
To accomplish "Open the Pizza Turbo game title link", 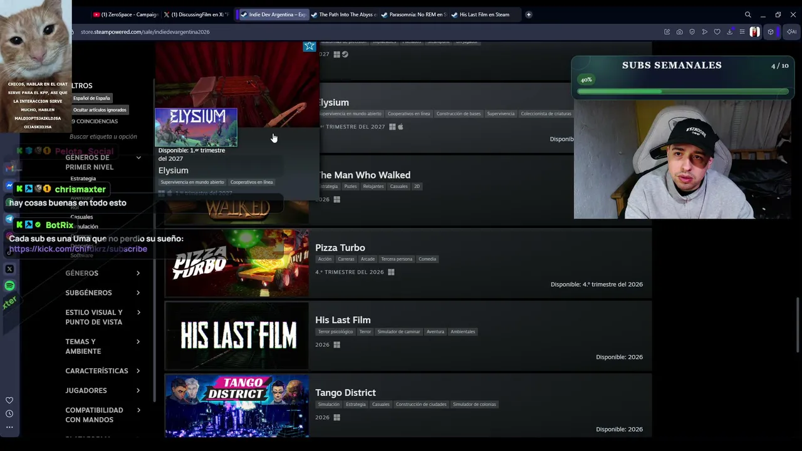I will click(340, 247).
